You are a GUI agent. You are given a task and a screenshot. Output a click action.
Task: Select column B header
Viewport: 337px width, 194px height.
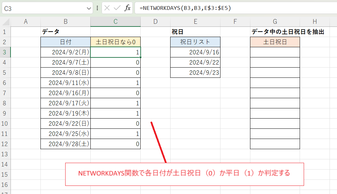[66, 21]
